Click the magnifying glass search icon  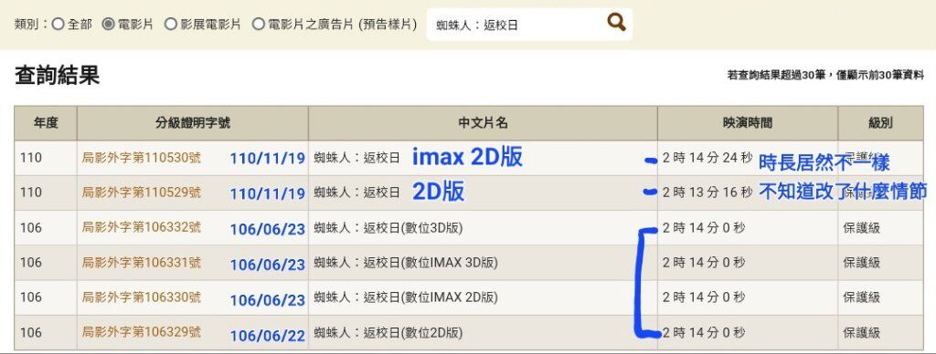point(616,23)
